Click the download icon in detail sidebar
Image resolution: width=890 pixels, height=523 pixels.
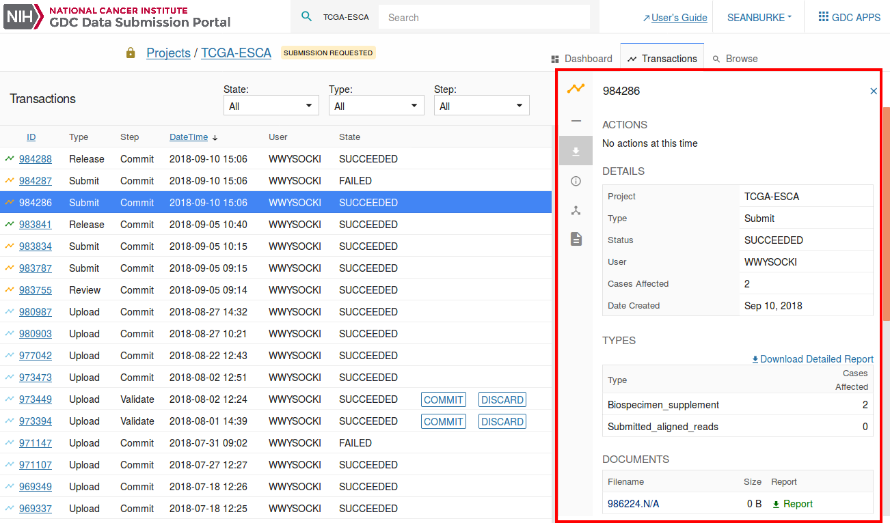click(576, 151)
